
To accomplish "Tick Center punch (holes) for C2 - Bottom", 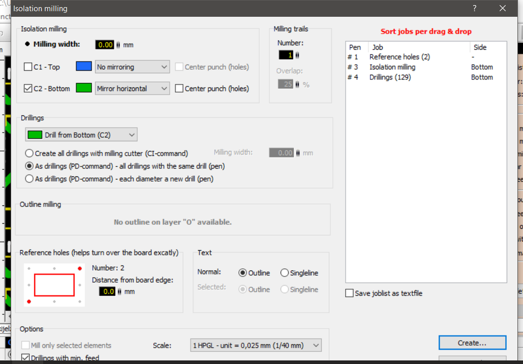I will (179, 88).
